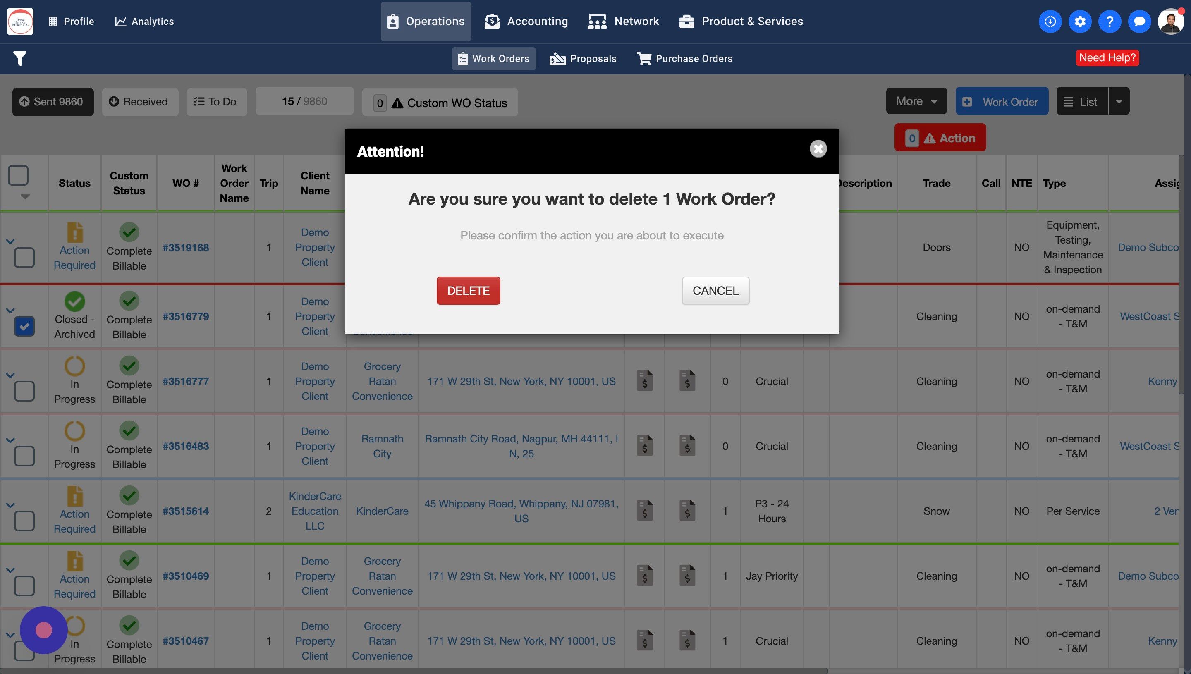This screenshot has height=674, width=1191.
Task: Click first invoice dollar icon for #3516777
Action: click(644, 381)
